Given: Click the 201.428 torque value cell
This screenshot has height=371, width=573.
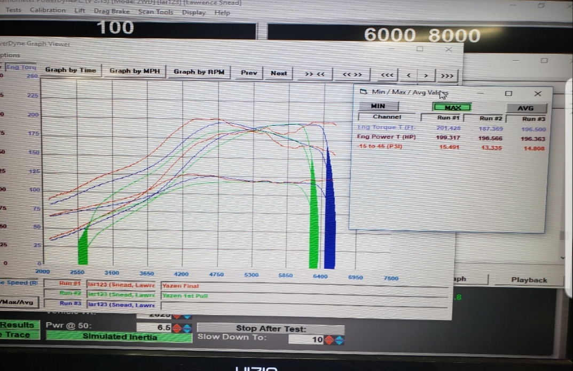Looking at the screenshot, I should [x=449, y=128].
